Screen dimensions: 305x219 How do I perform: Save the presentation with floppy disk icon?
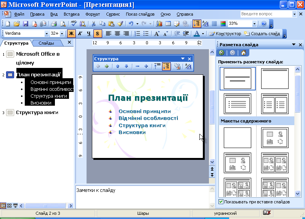coord(26,24)
